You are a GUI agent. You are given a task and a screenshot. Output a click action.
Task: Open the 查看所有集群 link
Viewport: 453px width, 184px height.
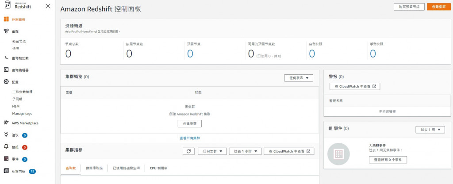[x=190, y=138]
